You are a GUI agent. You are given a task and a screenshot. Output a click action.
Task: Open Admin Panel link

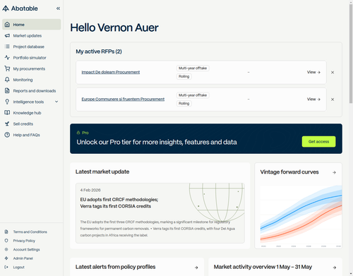point(23,258)
